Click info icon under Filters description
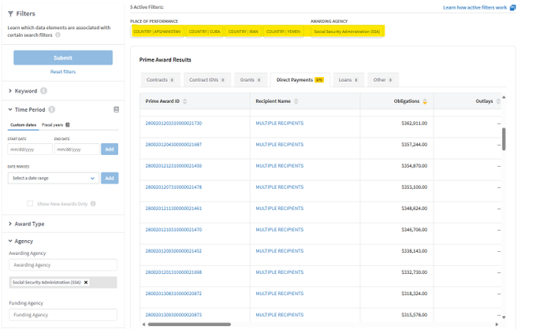Screen dimensions: 536x329 58,35
